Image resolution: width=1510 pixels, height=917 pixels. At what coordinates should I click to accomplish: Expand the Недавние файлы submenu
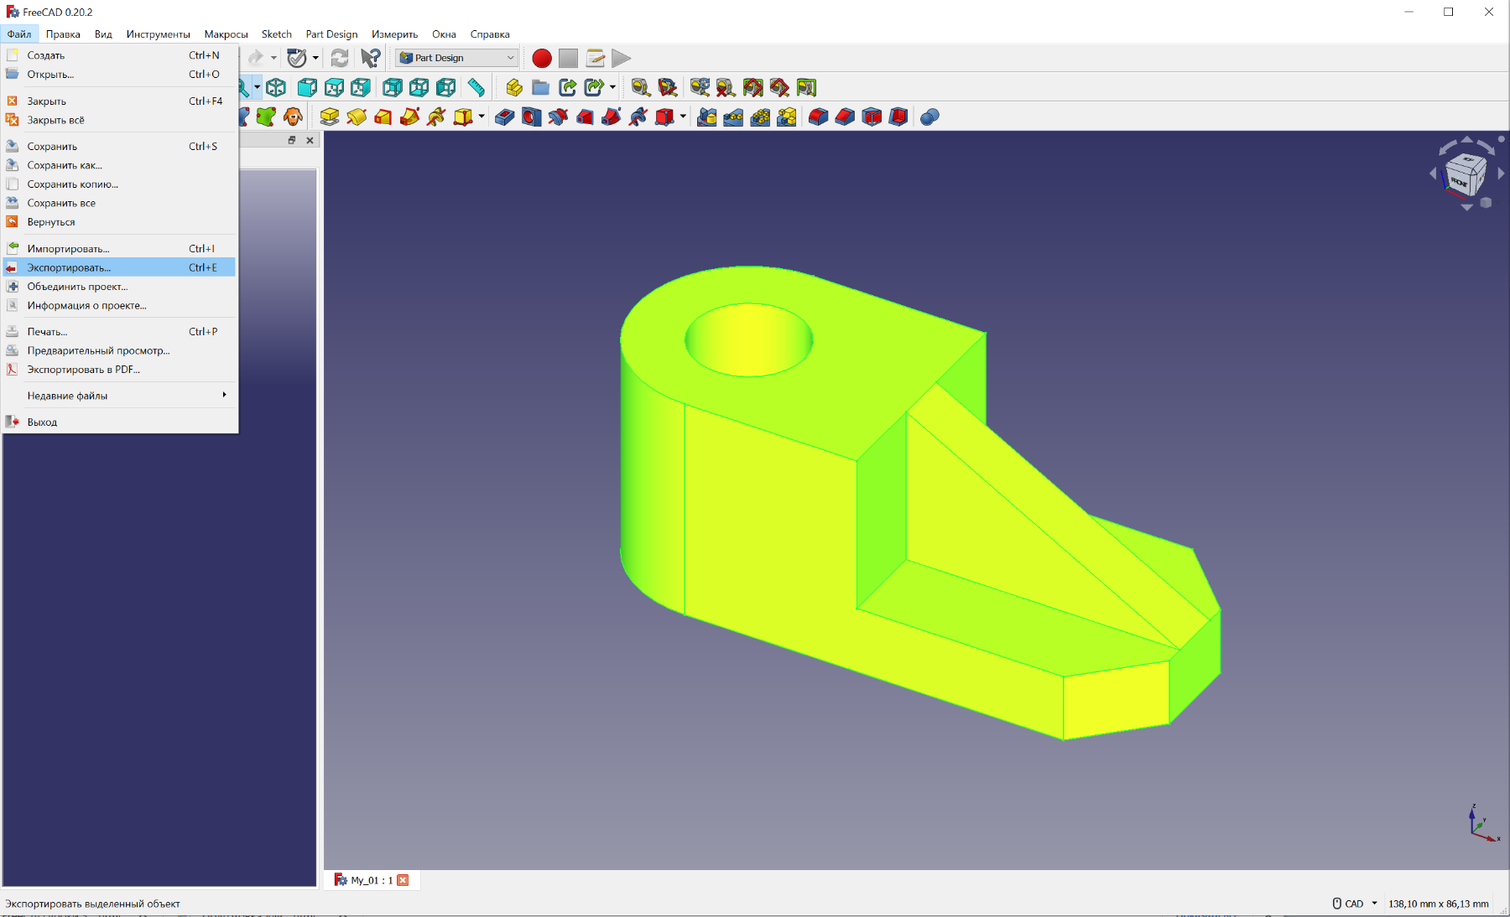point(120,396)
